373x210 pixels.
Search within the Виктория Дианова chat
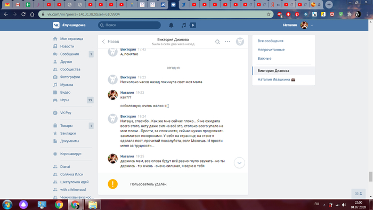click(217, 42)
